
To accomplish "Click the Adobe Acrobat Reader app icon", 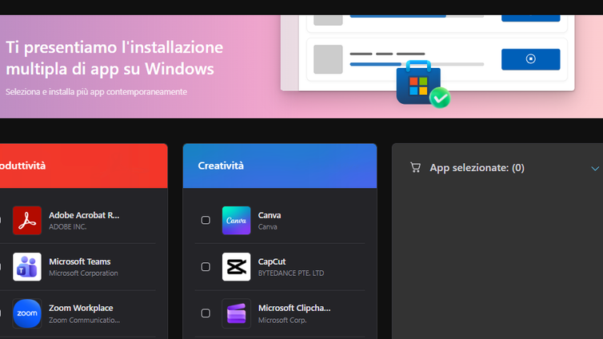I will pyautogui.click(x=27, y=220).
